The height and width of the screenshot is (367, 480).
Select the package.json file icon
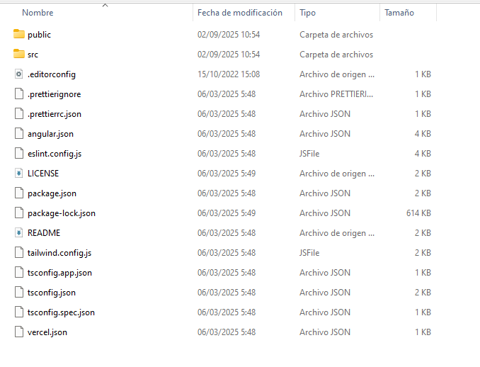point(19,193)
